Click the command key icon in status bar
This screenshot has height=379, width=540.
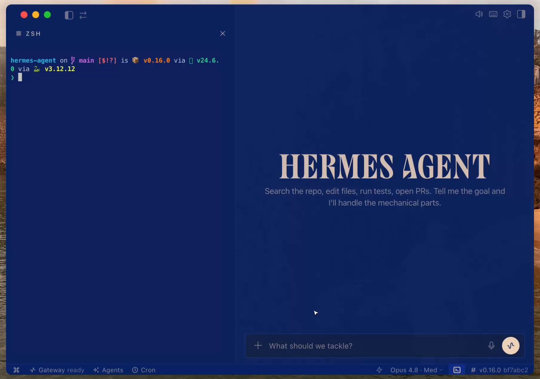tap(17, 370)
